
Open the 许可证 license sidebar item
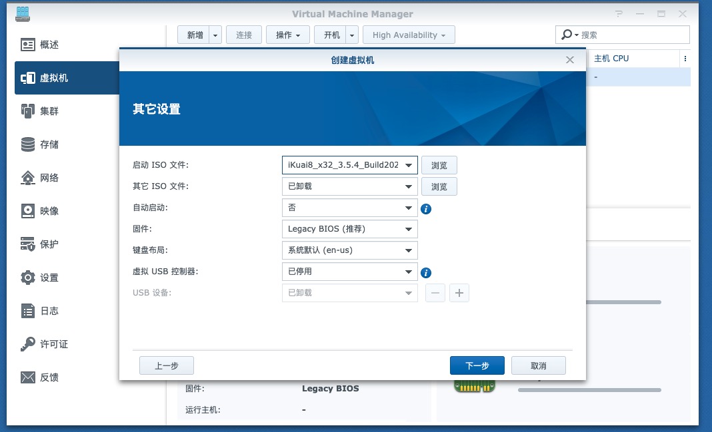coord(67,344)
